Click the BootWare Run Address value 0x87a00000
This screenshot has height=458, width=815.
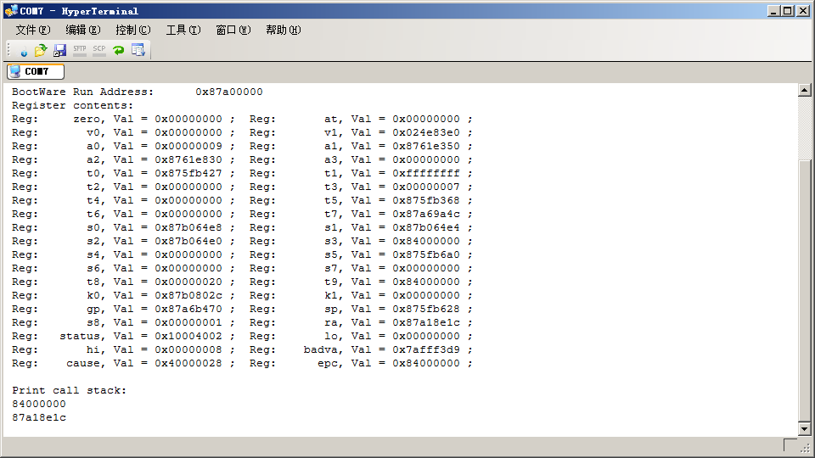coord(229,92)
